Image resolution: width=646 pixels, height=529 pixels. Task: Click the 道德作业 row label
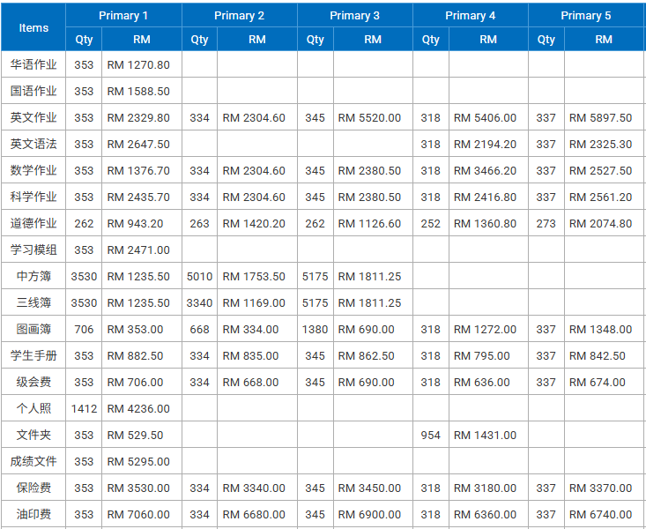(x=33, y=223)
